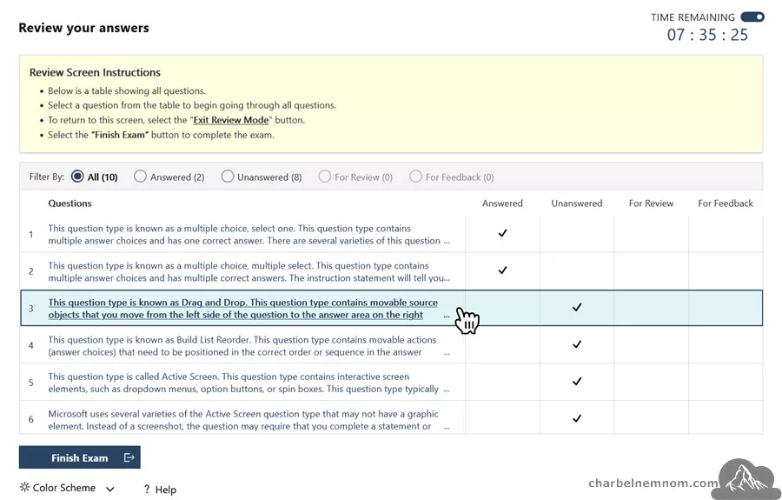
Task: Open question 6 about Active Screen varieties
Action: pos(243,420)
